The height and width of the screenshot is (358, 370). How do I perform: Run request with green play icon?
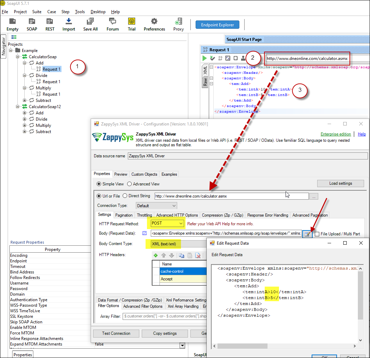pos(205,58)
